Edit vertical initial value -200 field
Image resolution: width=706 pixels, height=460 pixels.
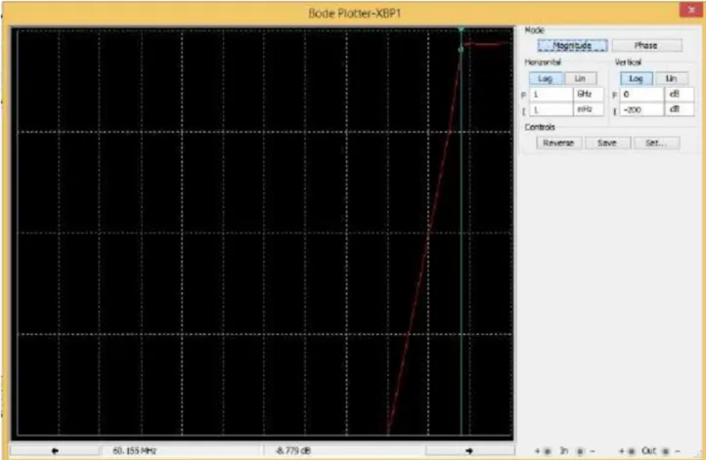point(641,109)
